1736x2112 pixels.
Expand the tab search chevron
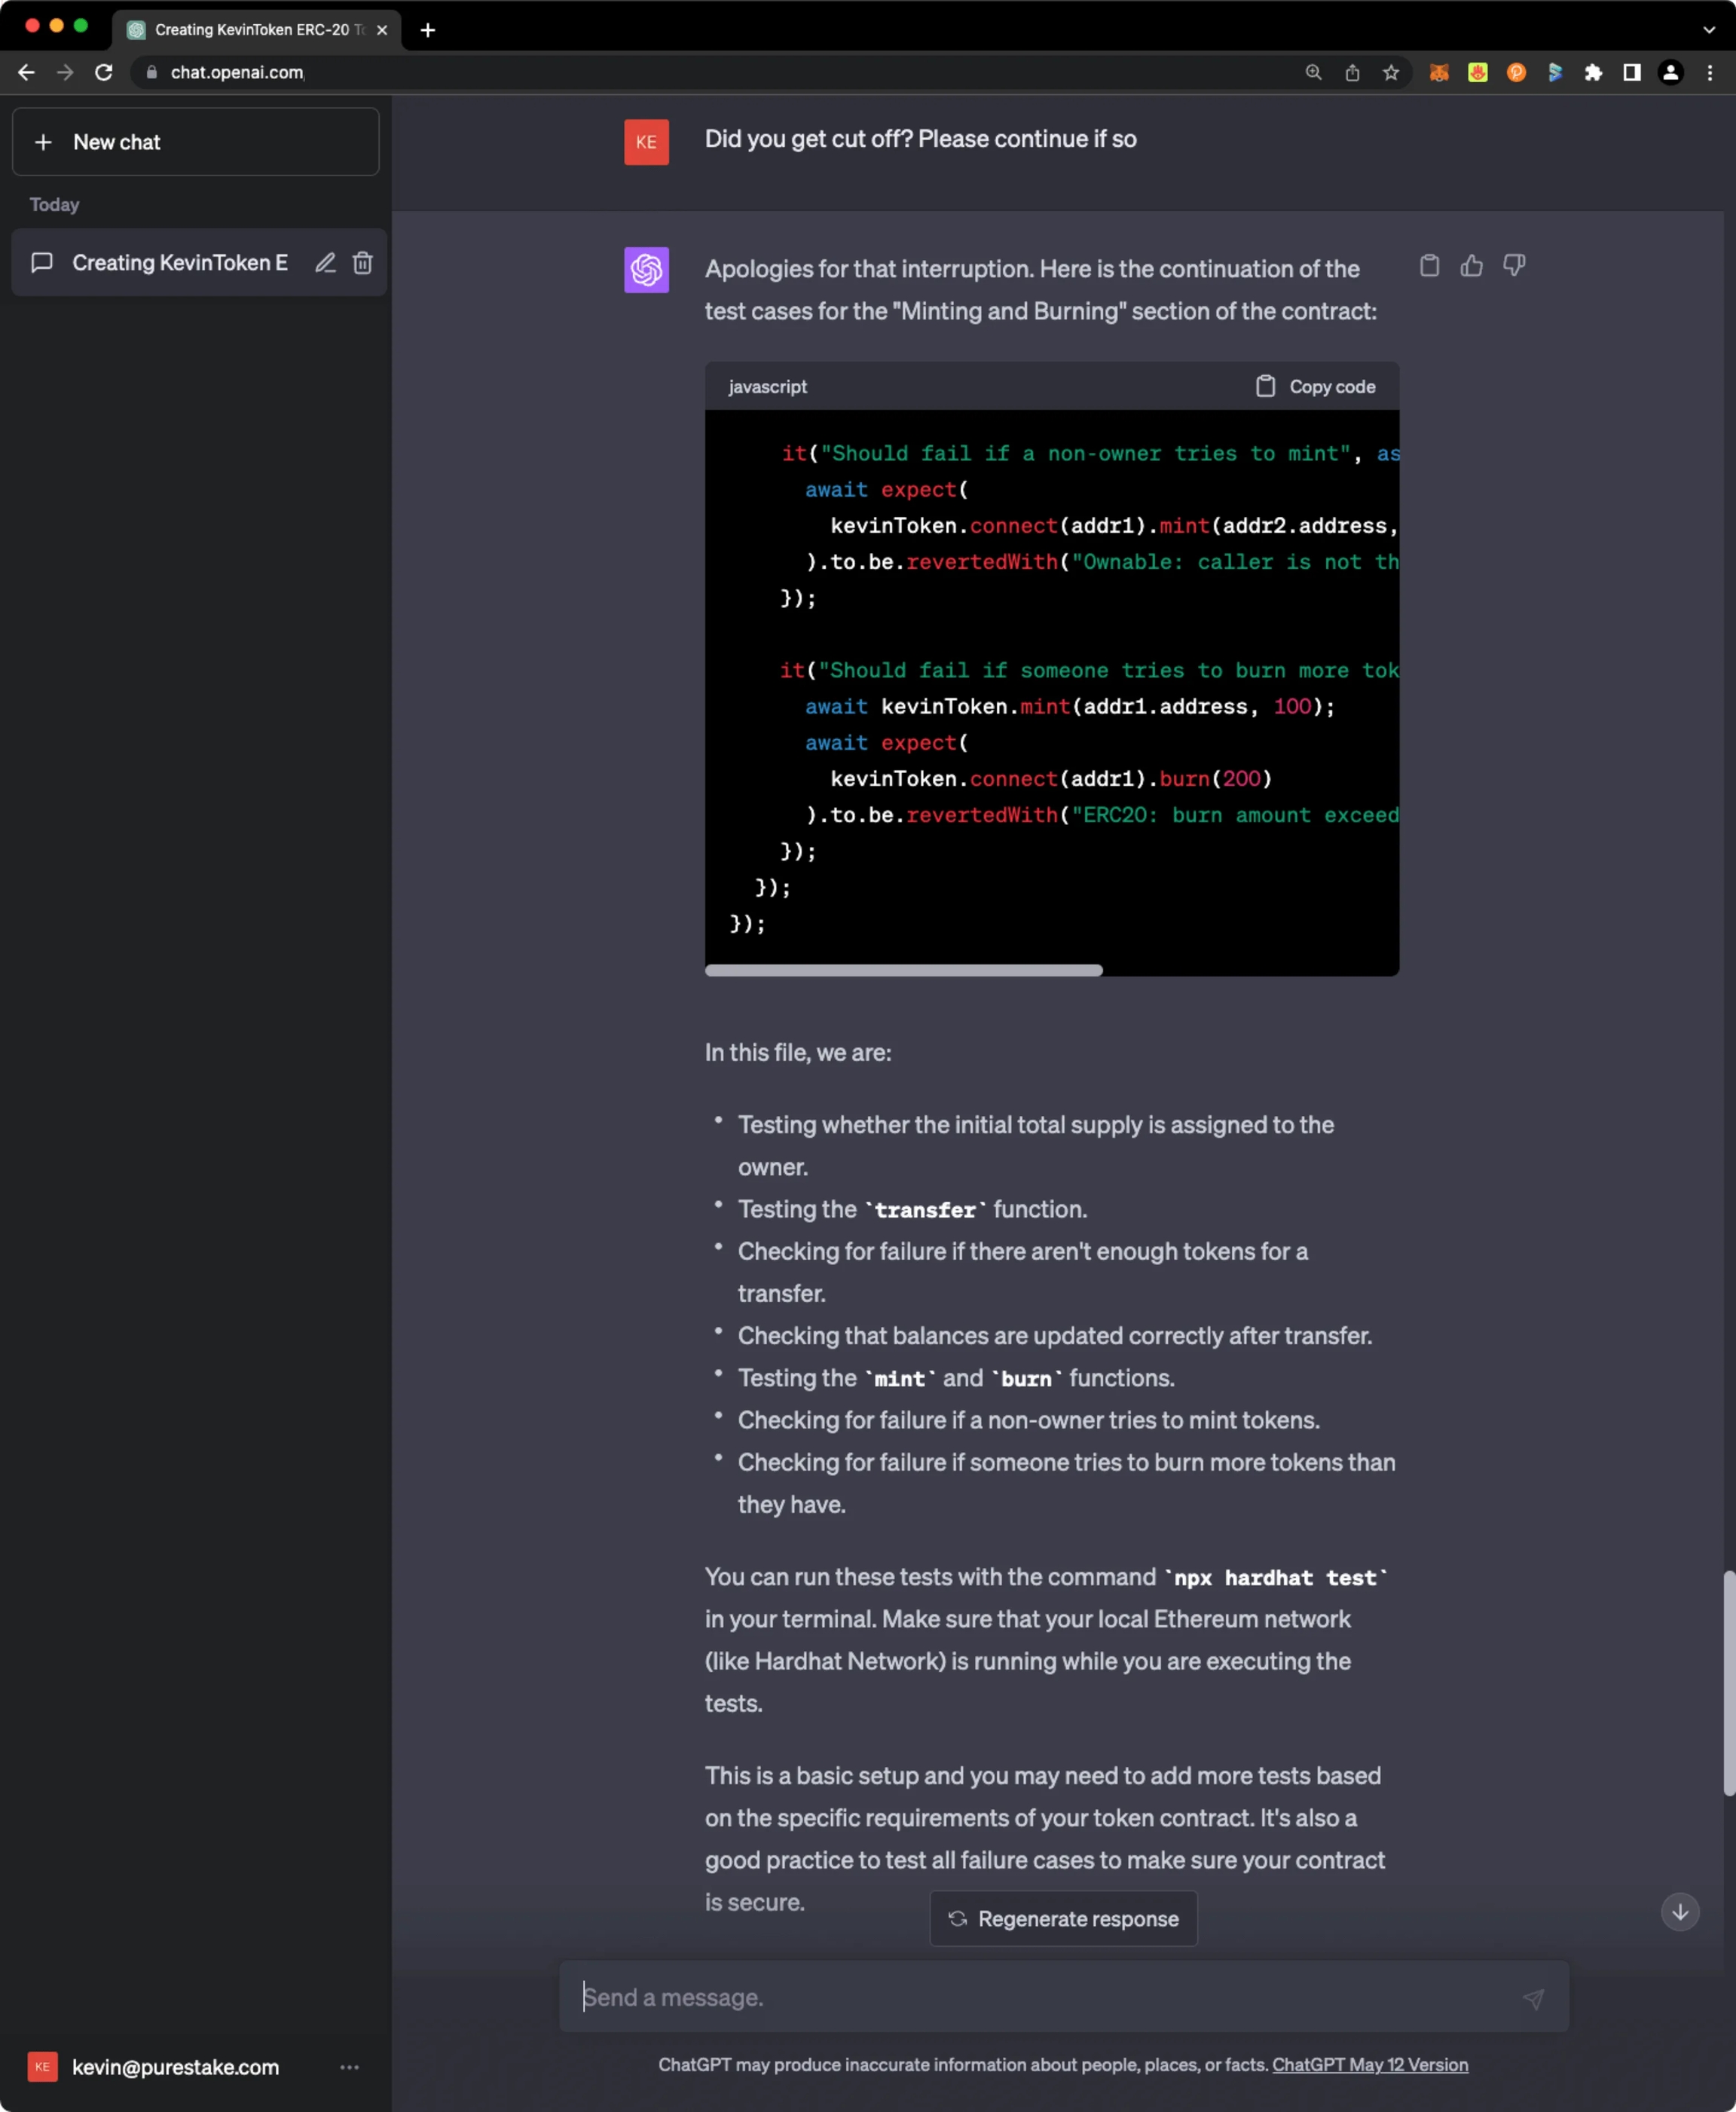coord(1708,30)
